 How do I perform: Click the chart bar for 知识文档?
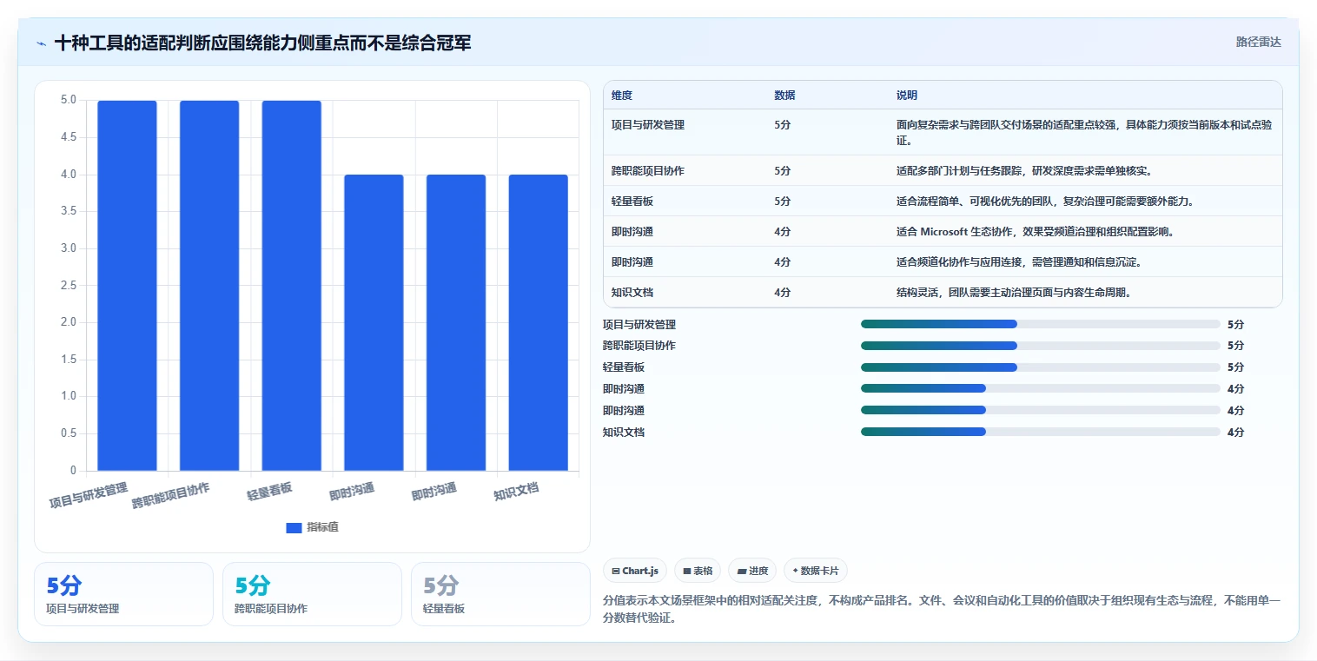[539, 323]
